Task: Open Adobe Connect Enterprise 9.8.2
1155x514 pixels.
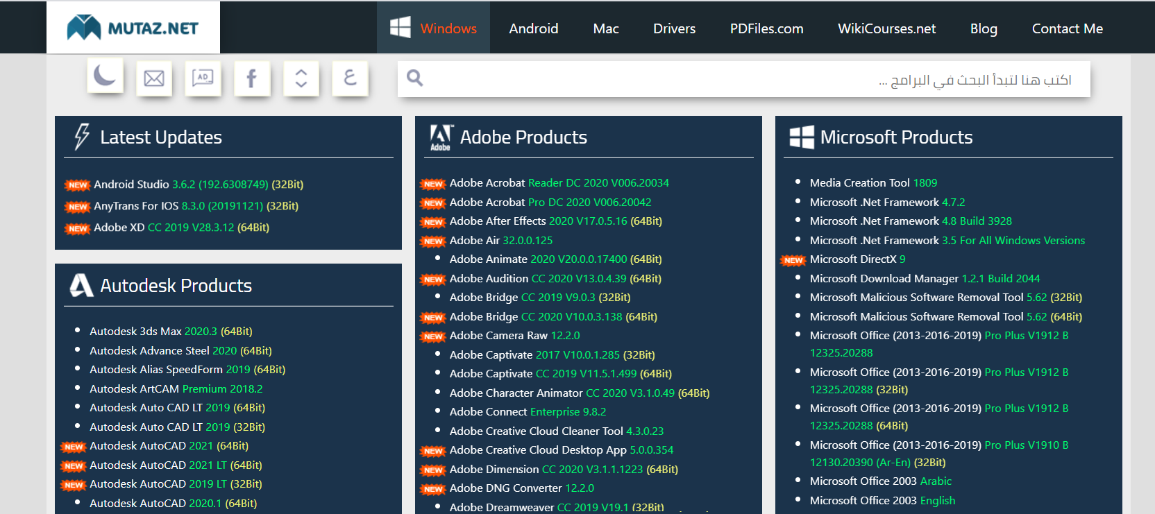Action: (x=528, y=412)
